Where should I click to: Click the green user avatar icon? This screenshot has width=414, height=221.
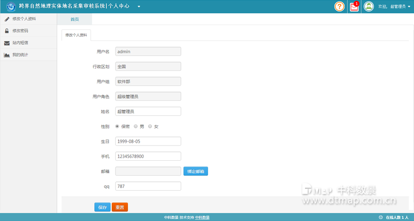pyautogui.click(x=368, y=6)
